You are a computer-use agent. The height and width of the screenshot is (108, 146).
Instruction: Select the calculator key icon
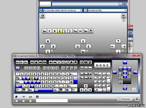[90, 62]
